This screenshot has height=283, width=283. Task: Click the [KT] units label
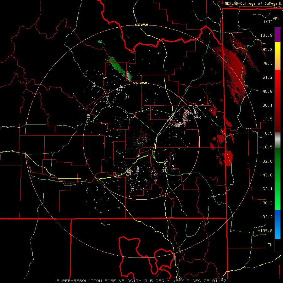[268, 22]
